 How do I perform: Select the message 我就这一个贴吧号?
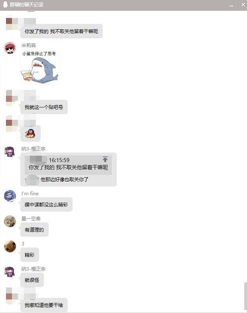pos(44,107)
